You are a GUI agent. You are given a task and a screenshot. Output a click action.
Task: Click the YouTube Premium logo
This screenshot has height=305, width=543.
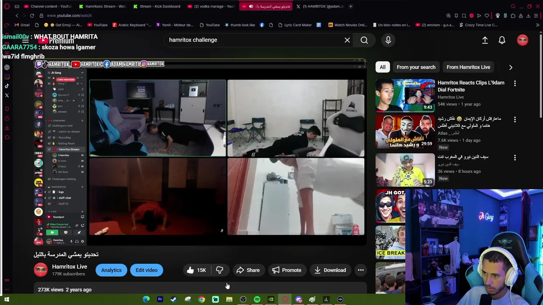click(x=56, y=41)
